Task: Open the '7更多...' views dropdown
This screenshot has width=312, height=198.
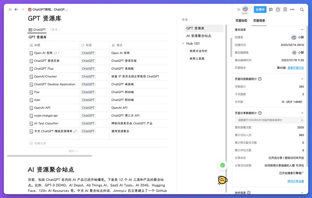Action: pos(55,29)
